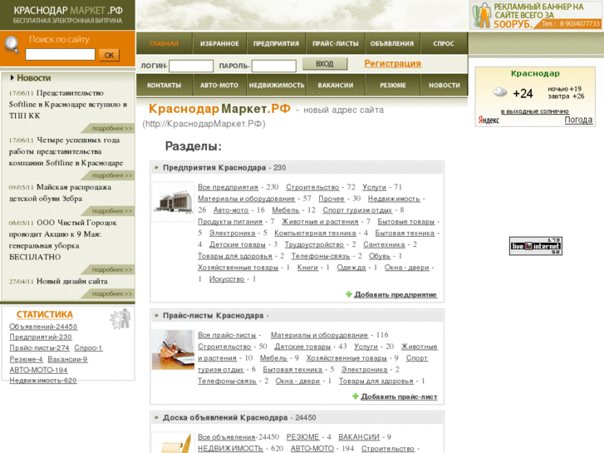The height and width of the screenshot is (453, 604).
Task: Click the АВТО-МОТО-194 statistics link
Action: (38, 370)
